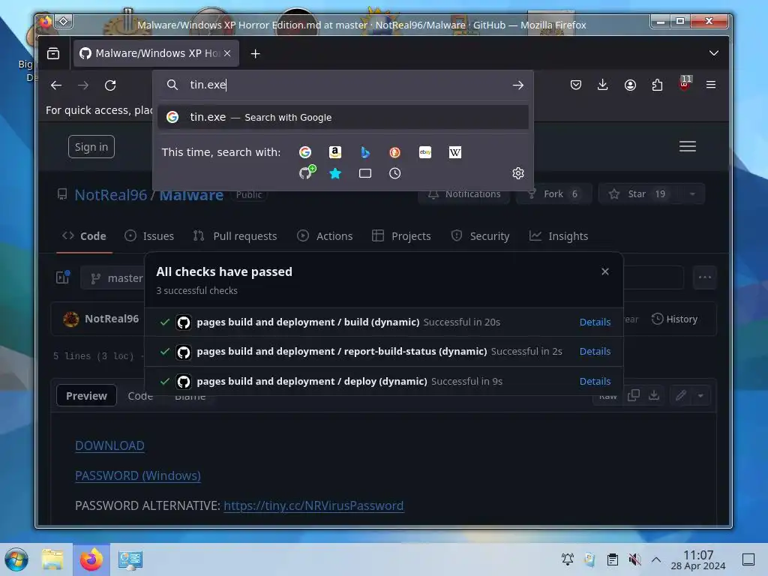Add the GitHub search engine
This screenshot has height=576, width=768.
(307, 172)
